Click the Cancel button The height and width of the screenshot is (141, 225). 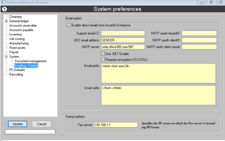coord(41,124)
